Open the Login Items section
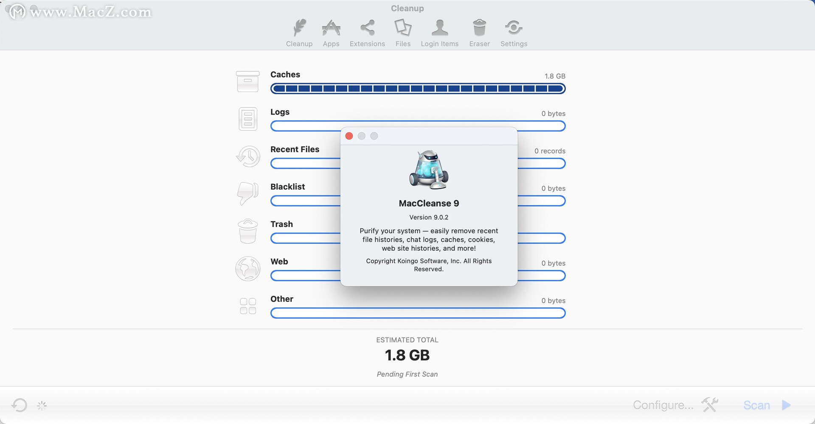This screenshot has width=815, height=424. [440, 33]
